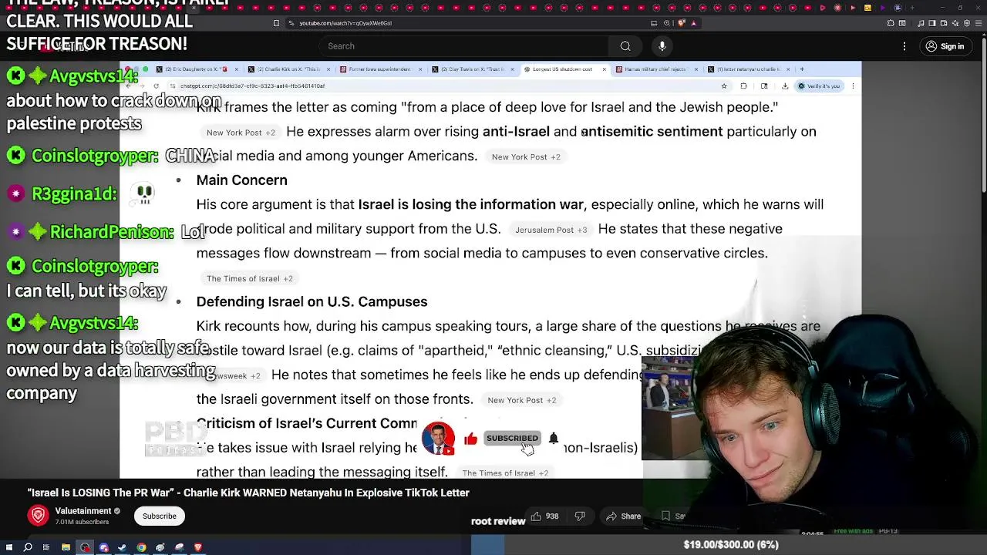Click the Sign in button

945,46
